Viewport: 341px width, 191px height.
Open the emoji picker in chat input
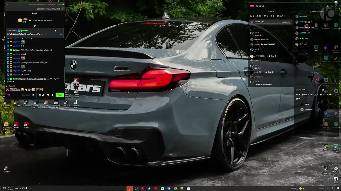[x=33, y=95]
